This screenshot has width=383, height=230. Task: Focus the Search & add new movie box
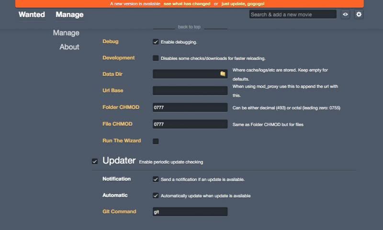293,14
